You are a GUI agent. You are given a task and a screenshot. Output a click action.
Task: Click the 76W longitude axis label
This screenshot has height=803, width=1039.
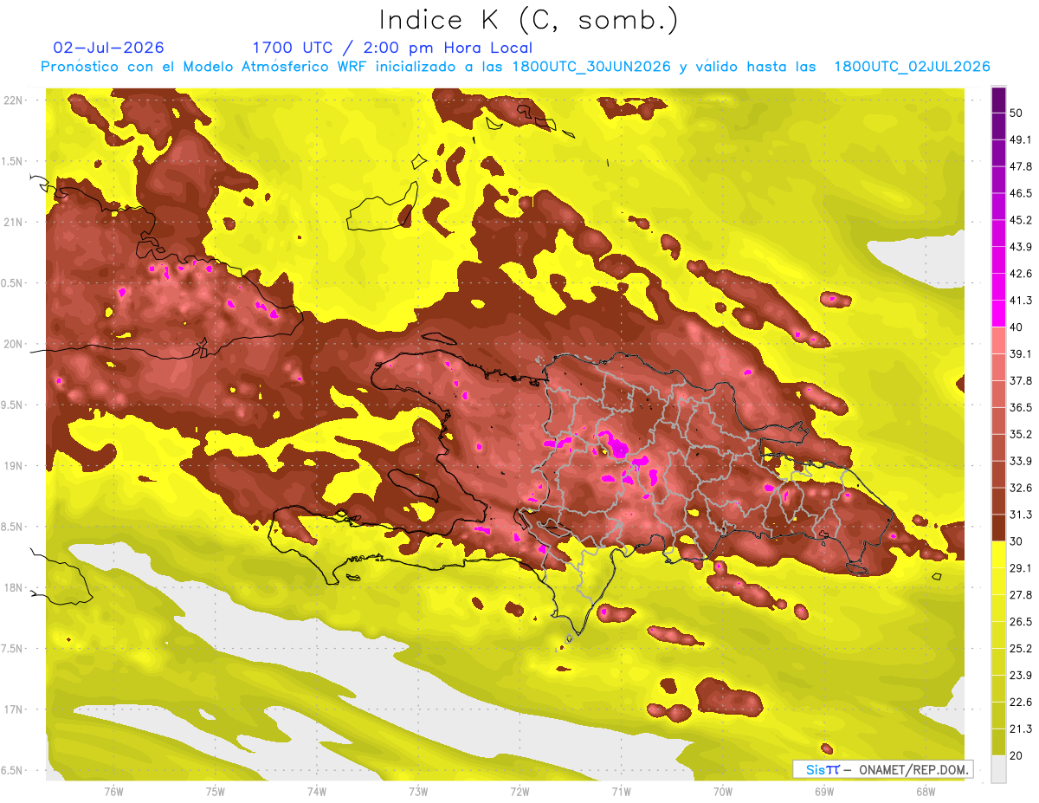click(x=113, y=792)
